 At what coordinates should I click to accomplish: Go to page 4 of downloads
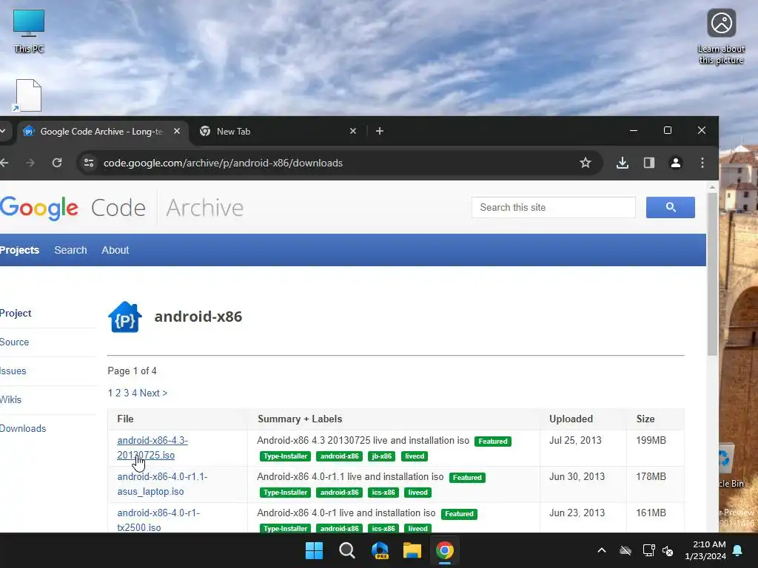[135, 393]
